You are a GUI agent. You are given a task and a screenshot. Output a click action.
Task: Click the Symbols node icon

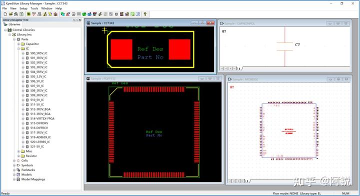(x=18, y=165)
